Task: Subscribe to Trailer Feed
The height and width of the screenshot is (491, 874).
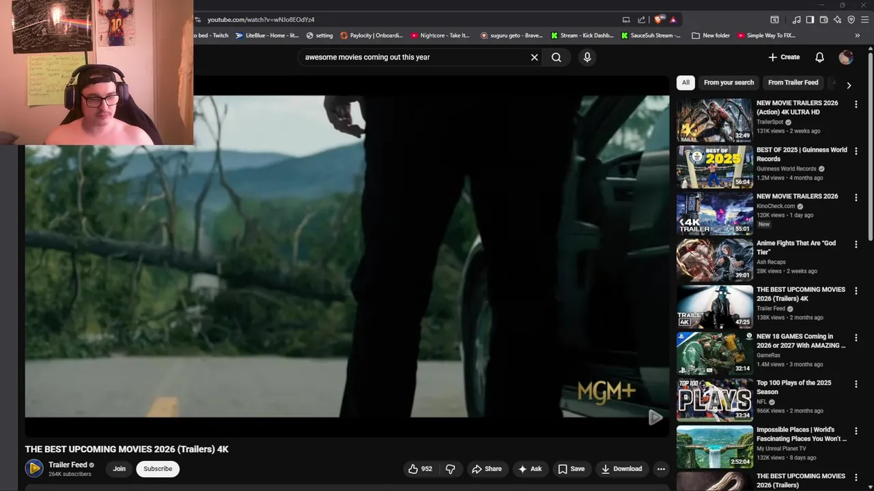Action: (x=158, y=469)
